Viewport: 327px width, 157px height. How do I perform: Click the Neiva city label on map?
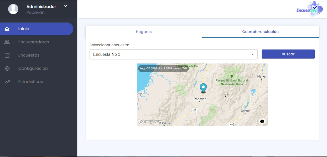click(x=261, y=76)
